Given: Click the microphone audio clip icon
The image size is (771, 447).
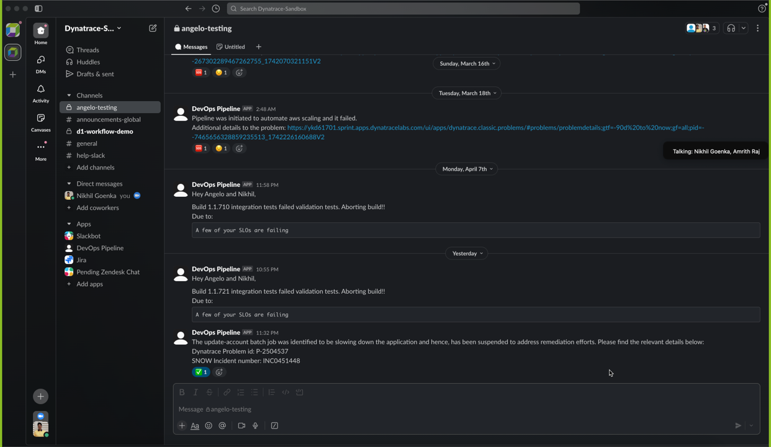Looking at the screenshot, I should click(255, 426).
